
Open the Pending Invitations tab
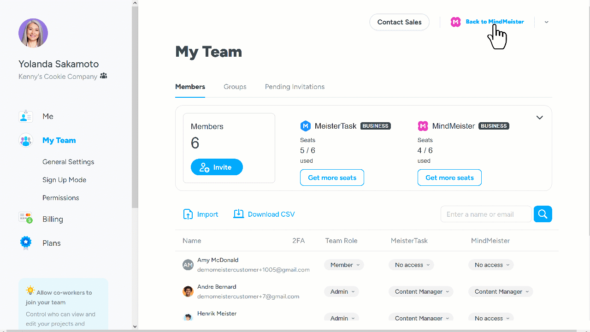pyautogui.click(x=295, y=87)
